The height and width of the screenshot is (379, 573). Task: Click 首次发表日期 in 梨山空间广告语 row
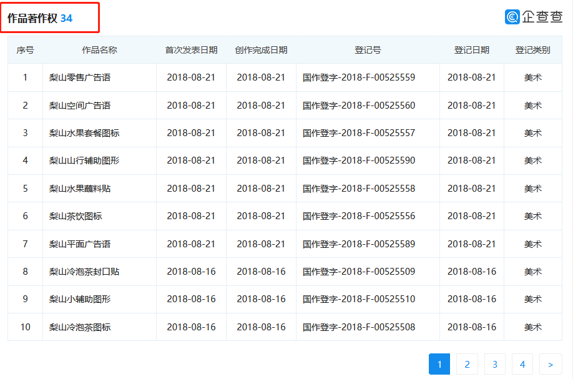pos(191,106)
